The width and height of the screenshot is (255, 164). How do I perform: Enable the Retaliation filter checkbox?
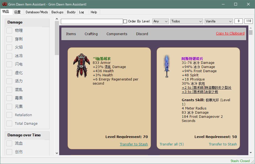click(9, 115)
